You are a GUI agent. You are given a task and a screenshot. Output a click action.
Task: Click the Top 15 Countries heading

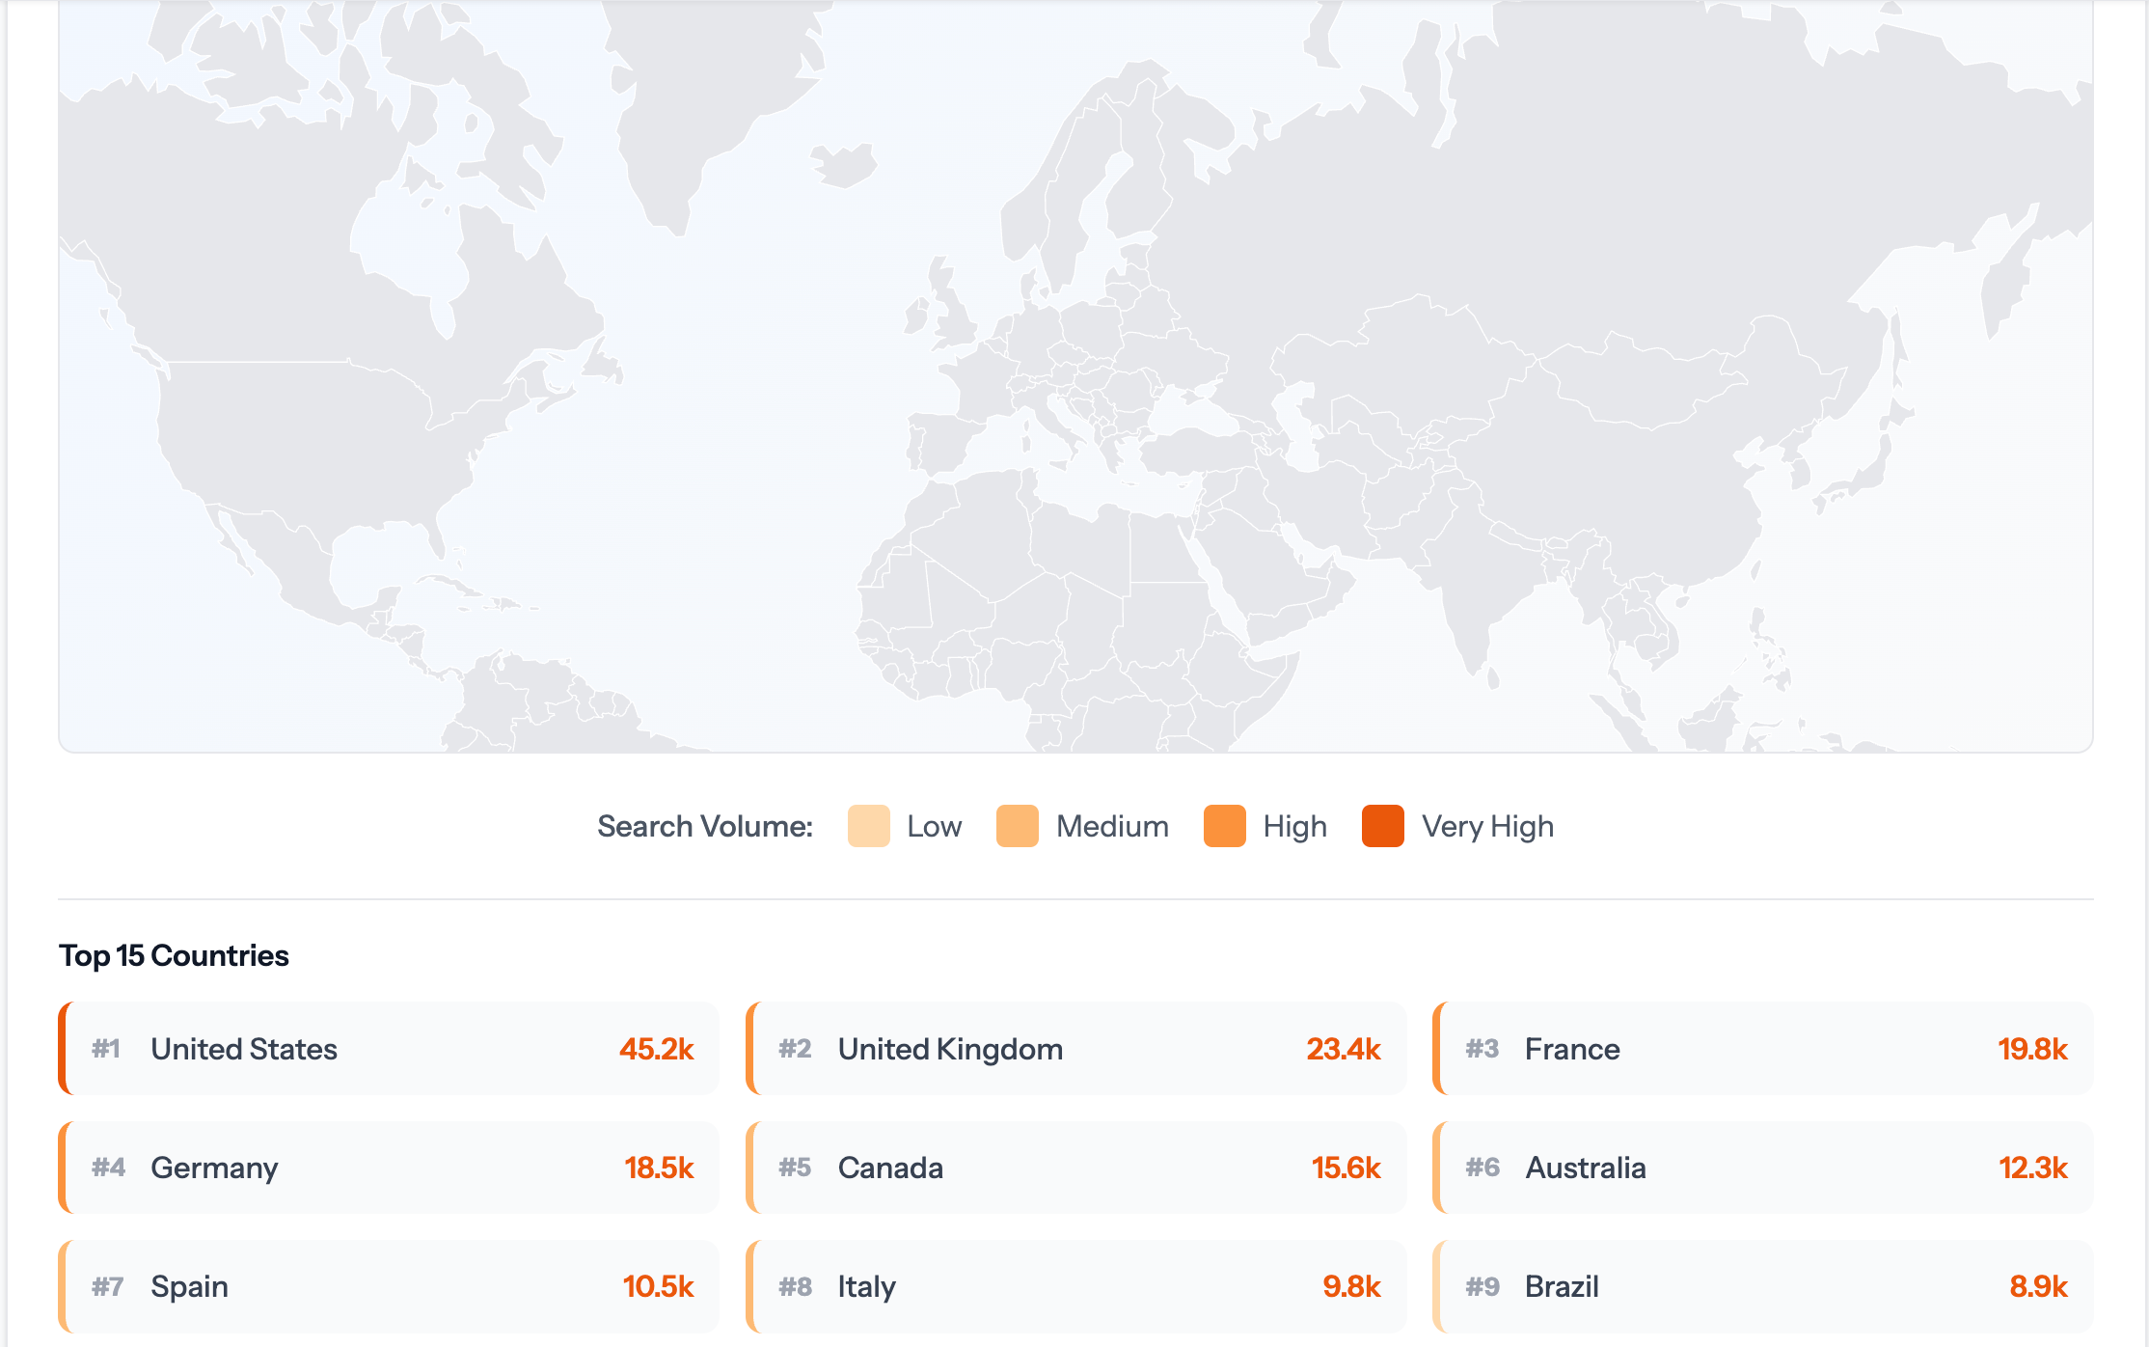click(x=174, y=955)
